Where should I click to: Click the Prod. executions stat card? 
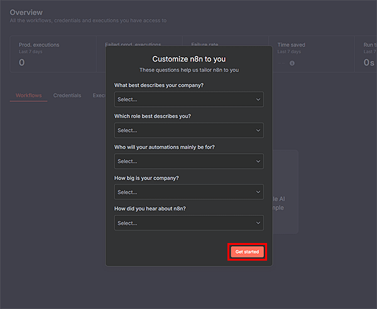53,54
